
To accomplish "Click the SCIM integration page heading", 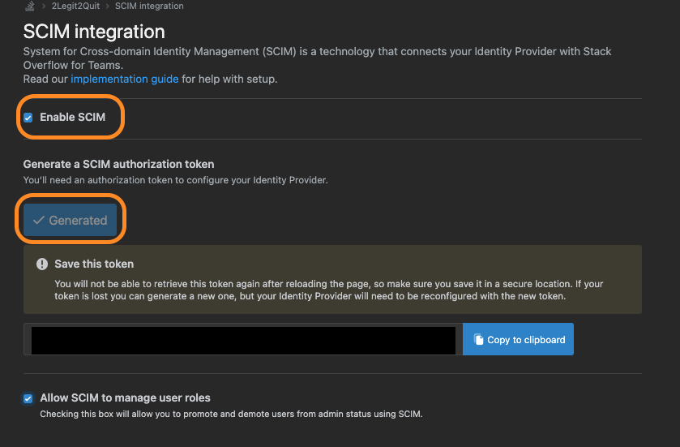I will [x=94, y=32].
